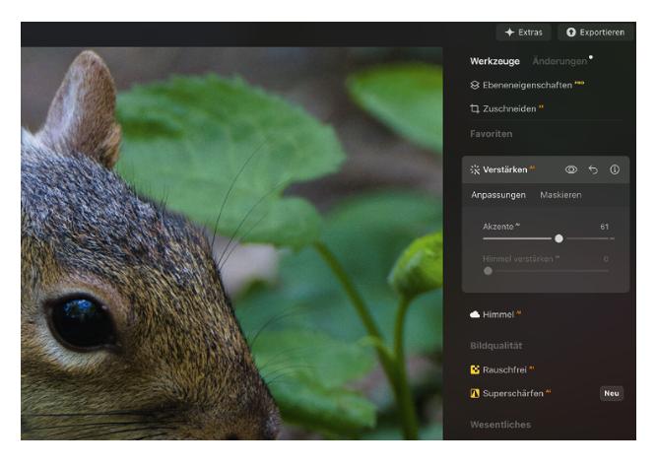Click the cloud icon beside Himmel
657x467 pixels.
(475, 314)
